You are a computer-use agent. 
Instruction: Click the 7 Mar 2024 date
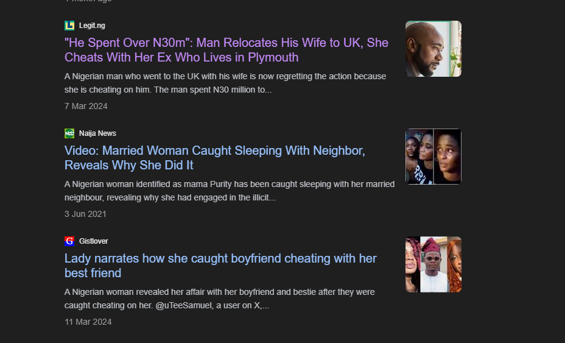coord(86,106)
